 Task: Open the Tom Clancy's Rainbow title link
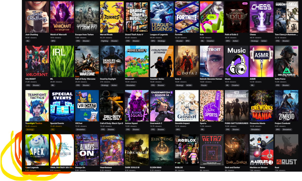tap(286, 35)
